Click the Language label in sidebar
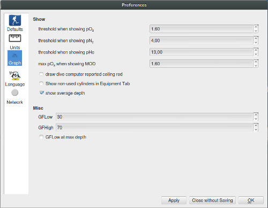This screenshot has height=208, width=268. (15, 84)
